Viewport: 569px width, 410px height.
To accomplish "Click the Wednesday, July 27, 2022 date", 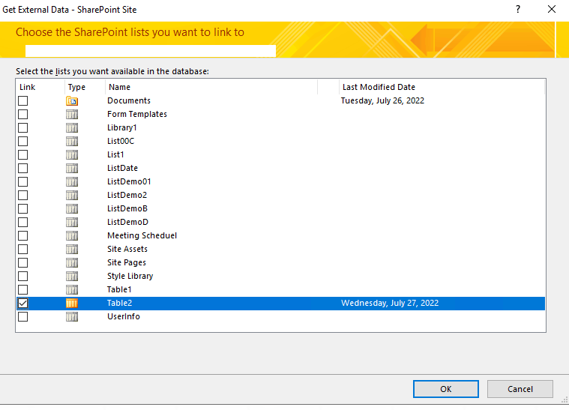I will coord(390,304).
